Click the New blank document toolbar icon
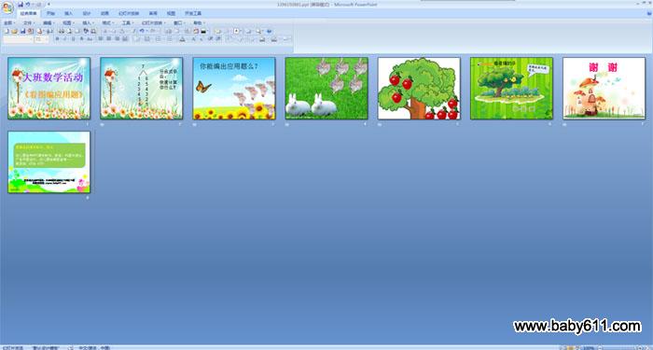Viewport: 653px width, 350px height. [x=7, y=31]
